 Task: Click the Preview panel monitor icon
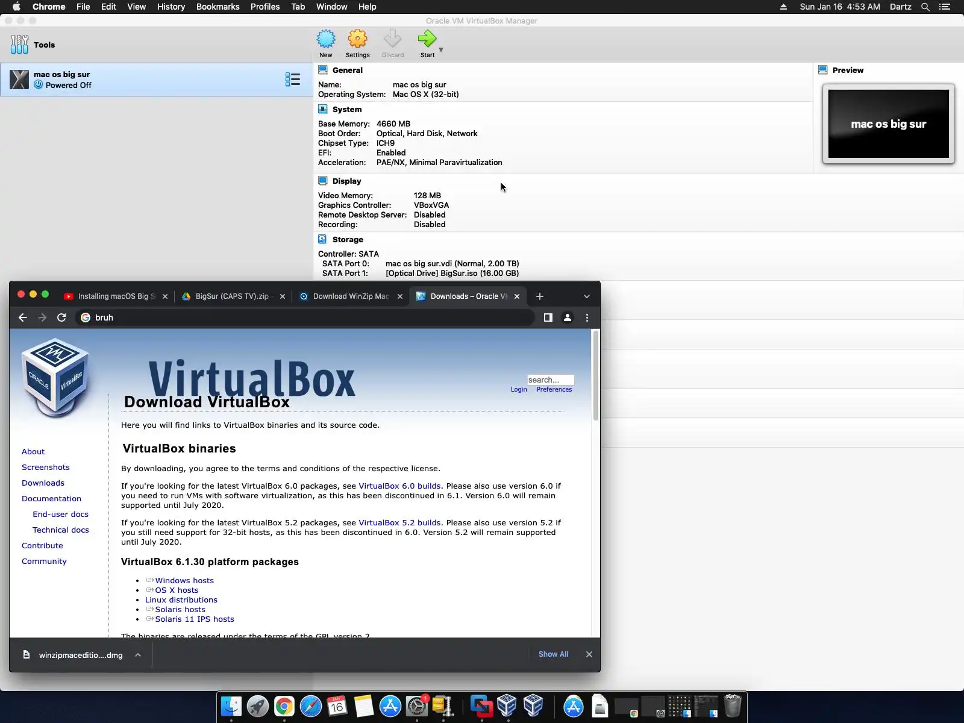point(823,70)
